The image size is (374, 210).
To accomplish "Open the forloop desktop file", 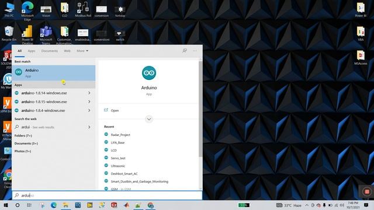I will pyautogui.click(x=120, y=11).
